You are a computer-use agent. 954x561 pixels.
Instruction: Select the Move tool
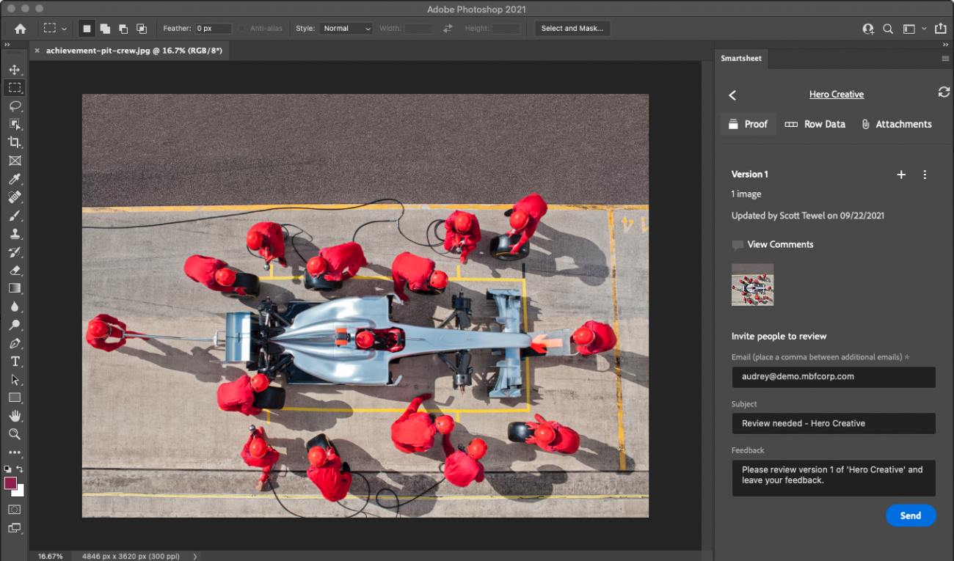[15, 70]
